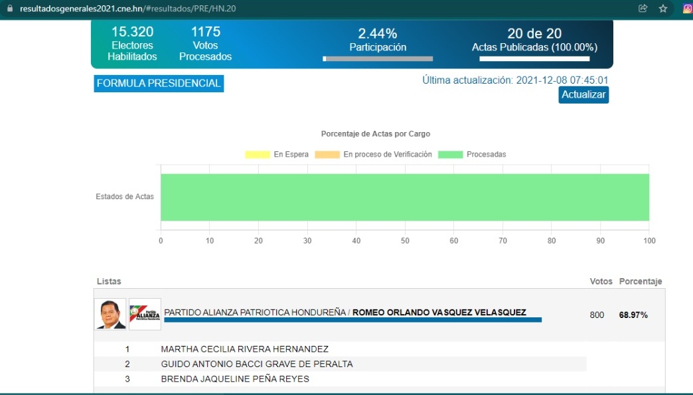The width and height of the screenshot is (693, 395).
Task: Toggle the En proceso de Verificación legend swatch
Action: 327,155
